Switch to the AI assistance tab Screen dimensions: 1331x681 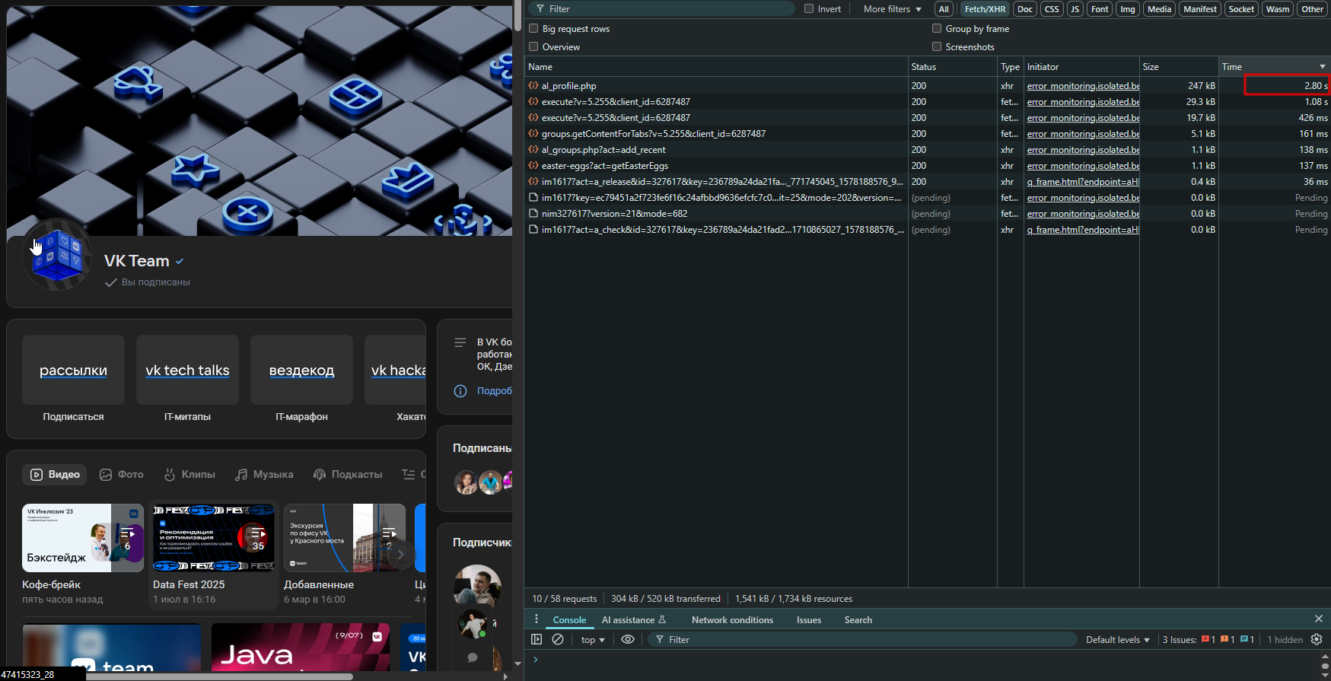click(x=634, y=620)
